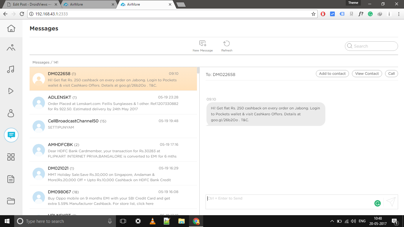
Task: Click the Messages / 141 count label
Action: pos(45,62)
